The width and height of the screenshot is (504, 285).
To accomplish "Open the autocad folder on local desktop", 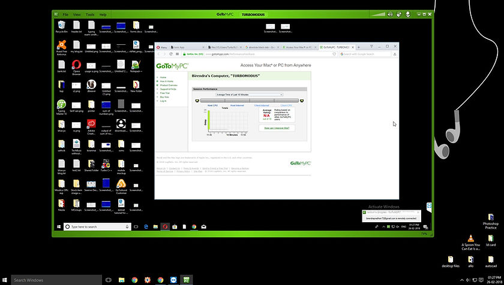I will pos(491,261).
